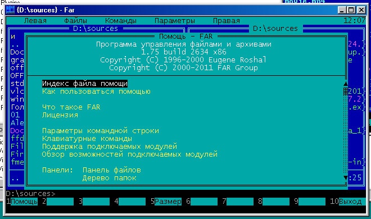Click the help scrollbar up arrow

point(346,84)
